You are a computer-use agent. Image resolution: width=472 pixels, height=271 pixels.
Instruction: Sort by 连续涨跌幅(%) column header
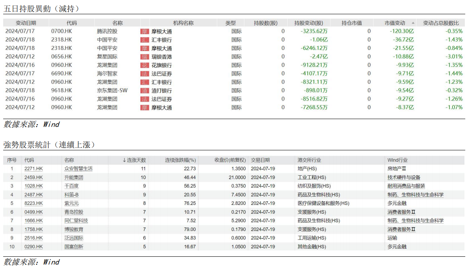point(180,160)
